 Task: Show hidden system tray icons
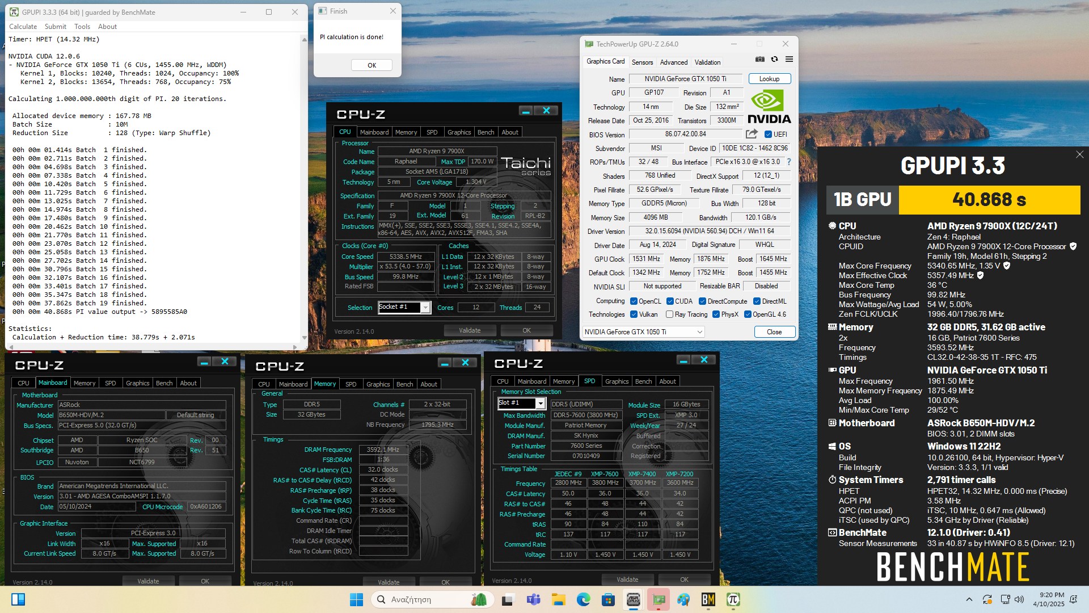click(x=969, y=599)
